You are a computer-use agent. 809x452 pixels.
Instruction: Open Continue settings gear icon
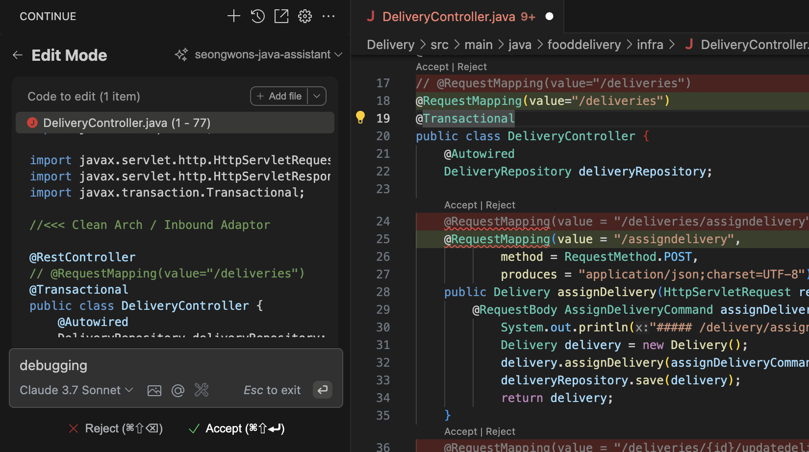click(305, 16)
